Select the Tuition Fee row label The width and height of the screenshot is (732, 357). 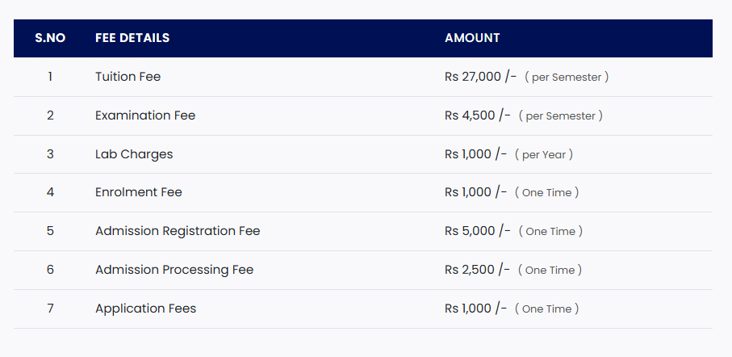tap(128, 77)
